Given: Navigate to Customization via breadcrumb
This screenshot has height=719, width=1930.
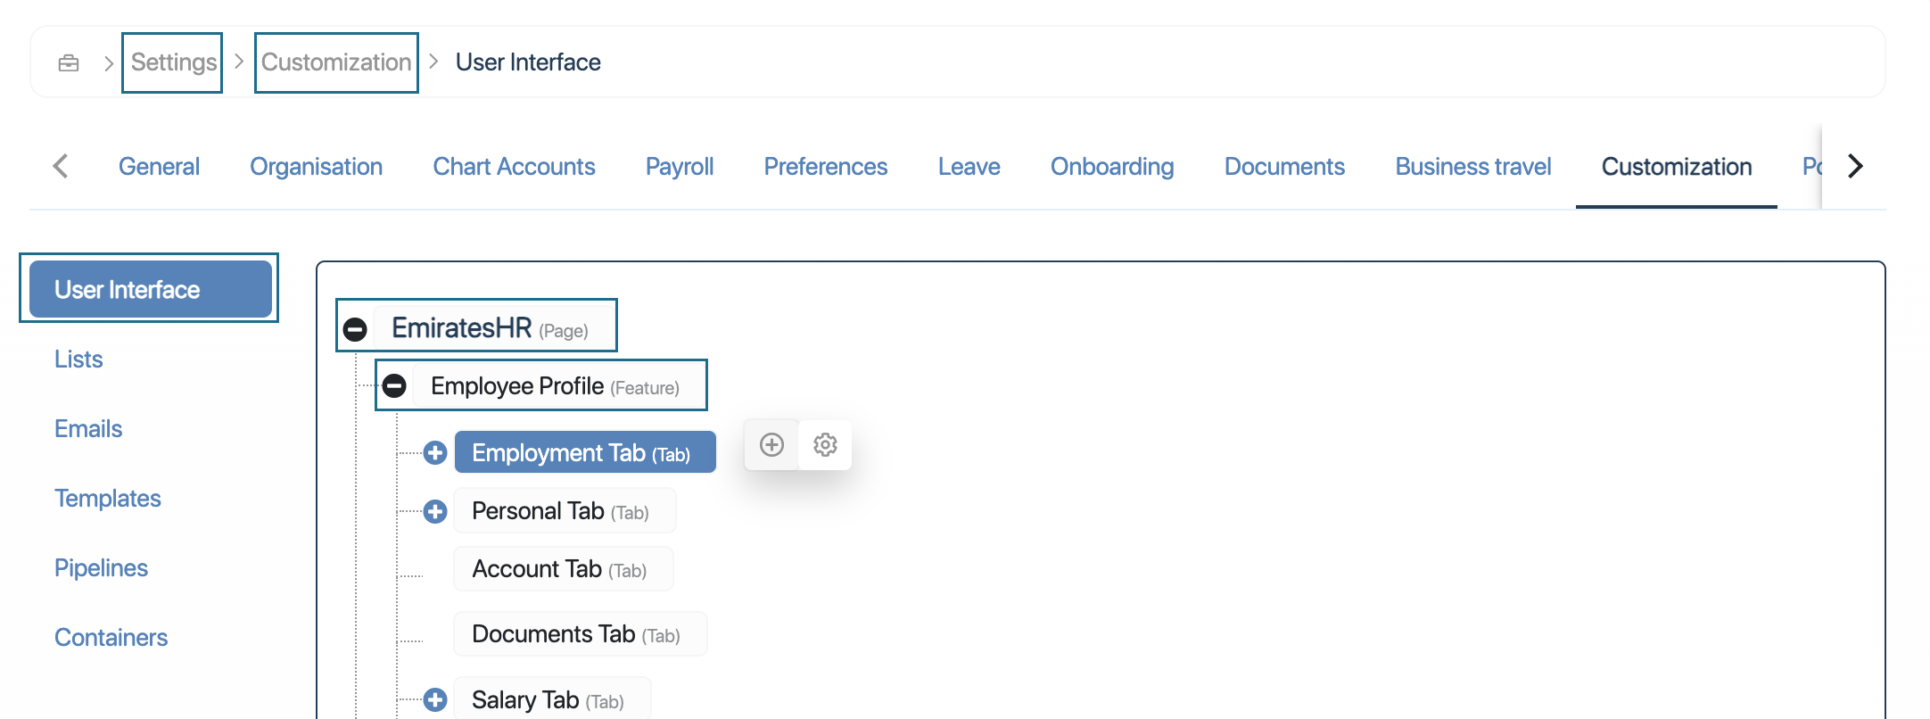Looking at the screenshot, I should (336, 62).
